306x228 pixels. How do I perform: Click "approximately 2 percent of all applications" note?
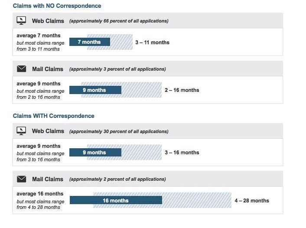(117, 179)
